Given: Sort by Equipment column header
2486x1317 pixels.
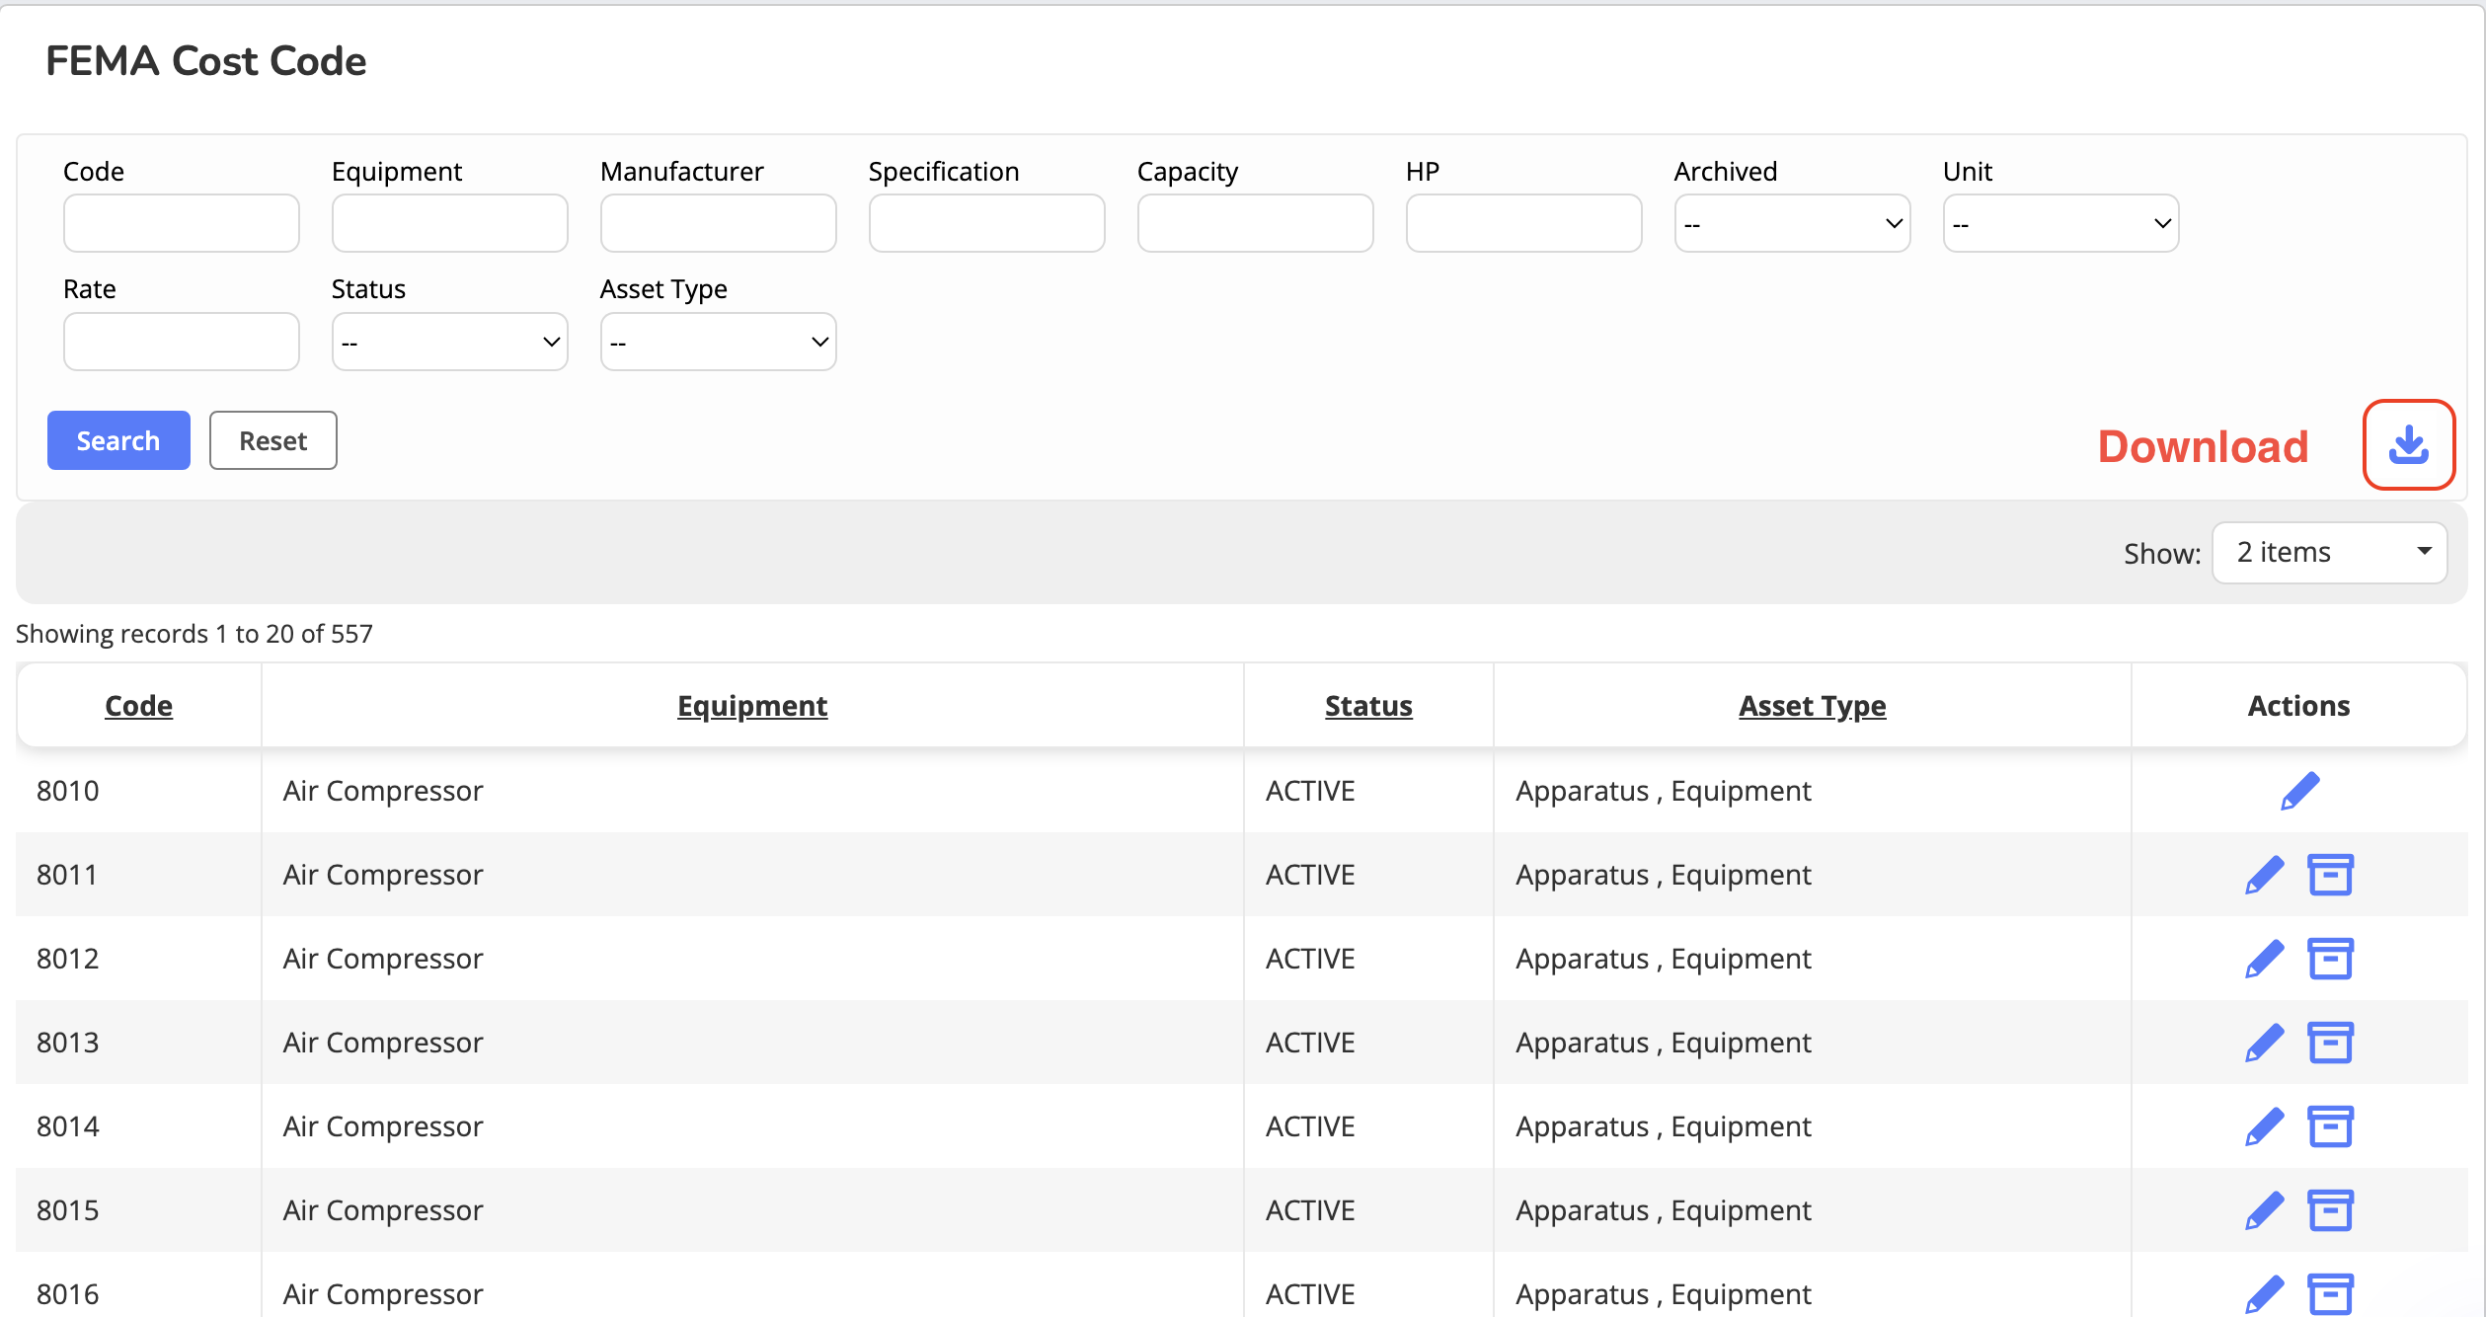Looking at the screenshot, I should click(x=752, y=706).
